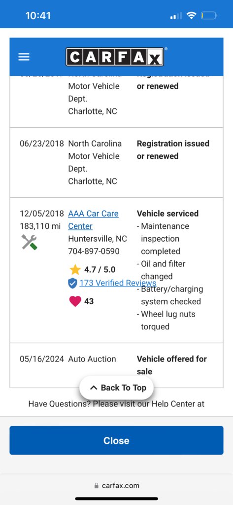Click the wrench service icon
233x505 pixels.
[29, 242]
